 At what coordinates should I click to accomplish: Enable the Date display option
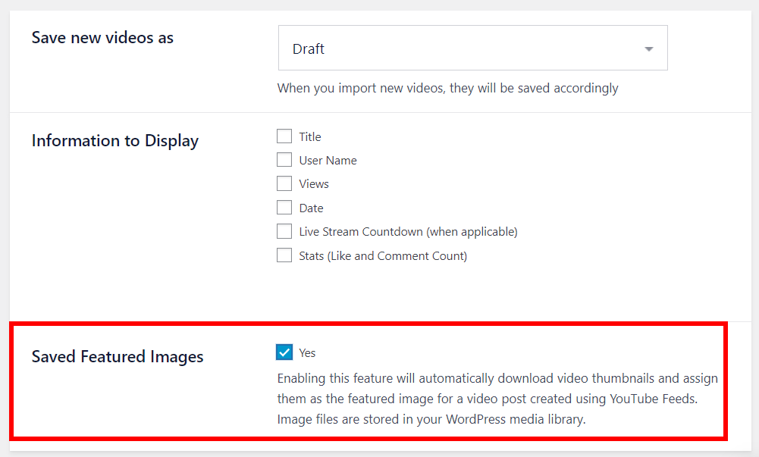[284, 208]
